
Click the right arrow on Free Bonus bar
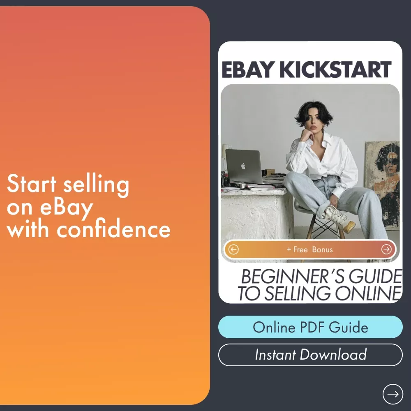pyautogui.click(x=386, y=249)
